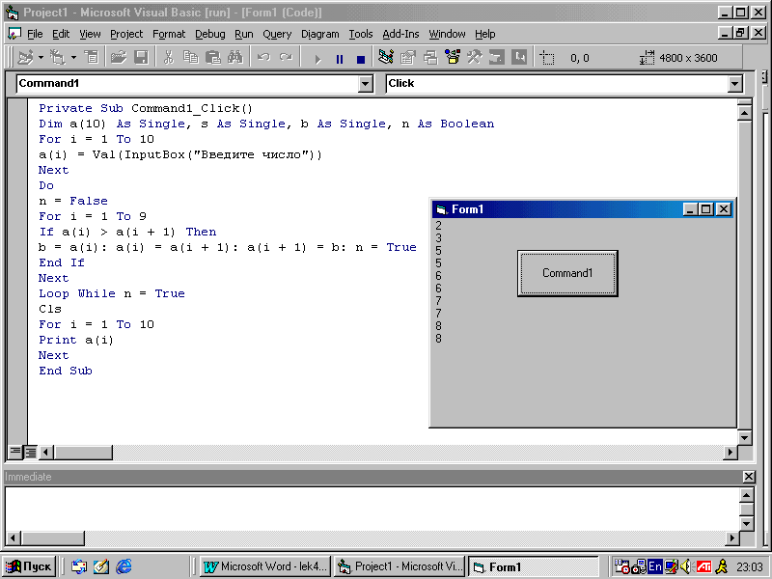Toggle the En keyboard language indicator
The image size is (772, 579).
tap(655, 566)
